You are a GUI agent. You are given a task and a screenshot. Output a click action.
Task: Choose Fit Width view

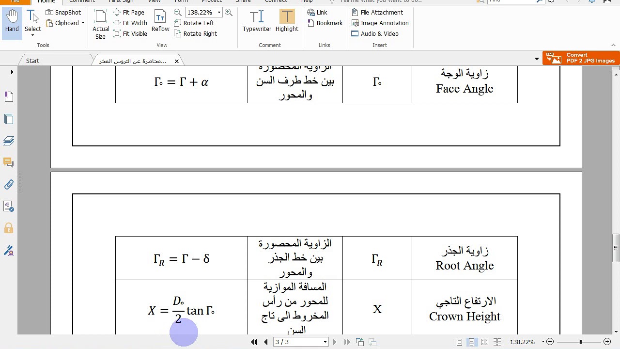pos(130,23)
